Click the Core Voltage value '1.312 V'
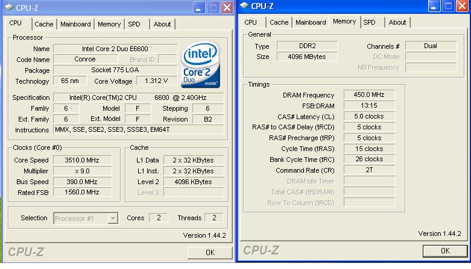This screenshot has width=471, height=269. (x=156, y=81)
